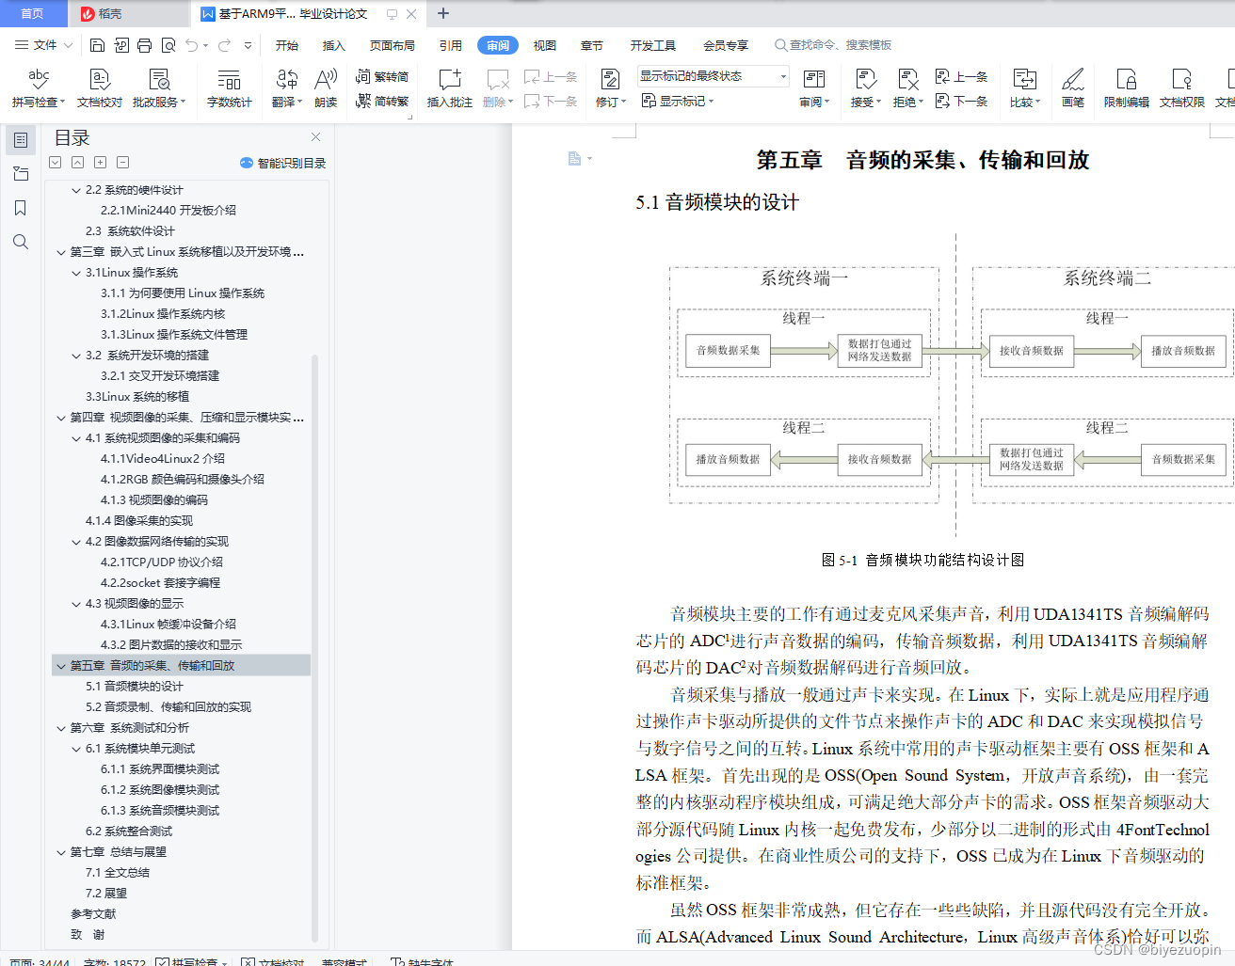Switch to 开始 ribbon tab
This screenshot has width=1235, height=966.
pyautogui.click(x=287, y=45)
